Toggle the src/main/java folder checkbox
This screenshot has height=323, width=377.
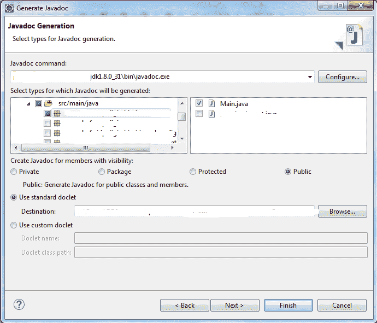[x=38, y=103]
